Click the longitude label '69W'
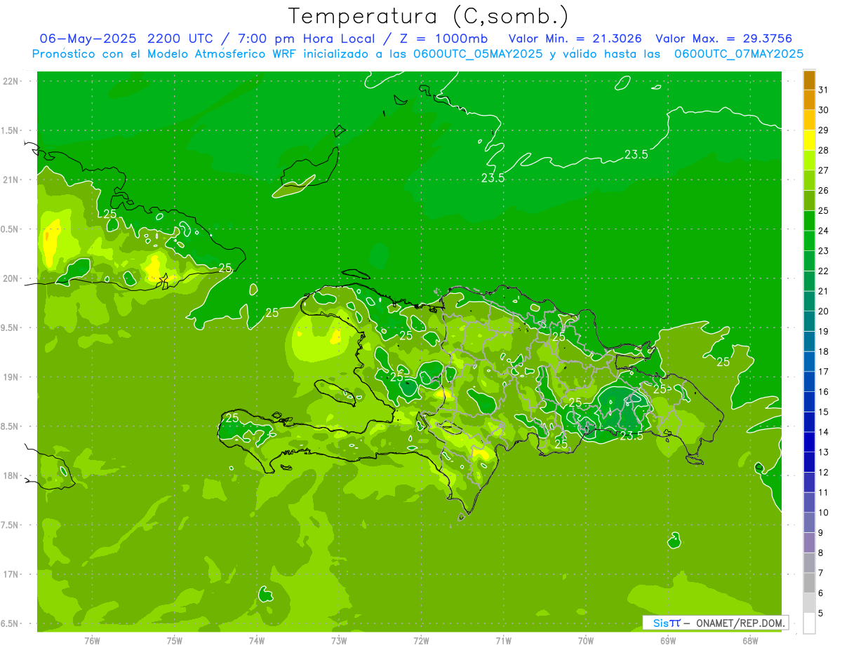 coord(668,640)
